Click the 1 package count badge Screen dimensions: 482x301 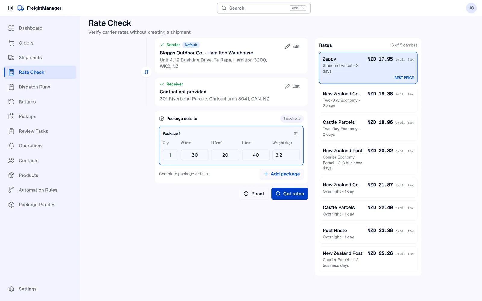[292, 119]
